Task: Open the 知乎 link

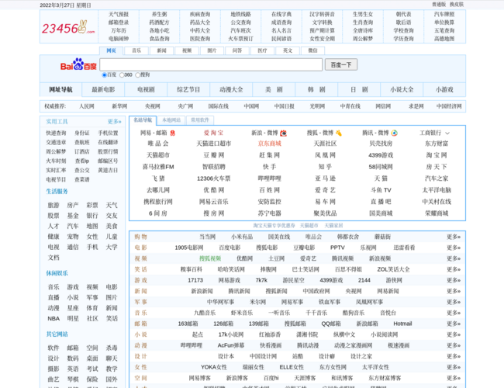Action: click(325, 167)
